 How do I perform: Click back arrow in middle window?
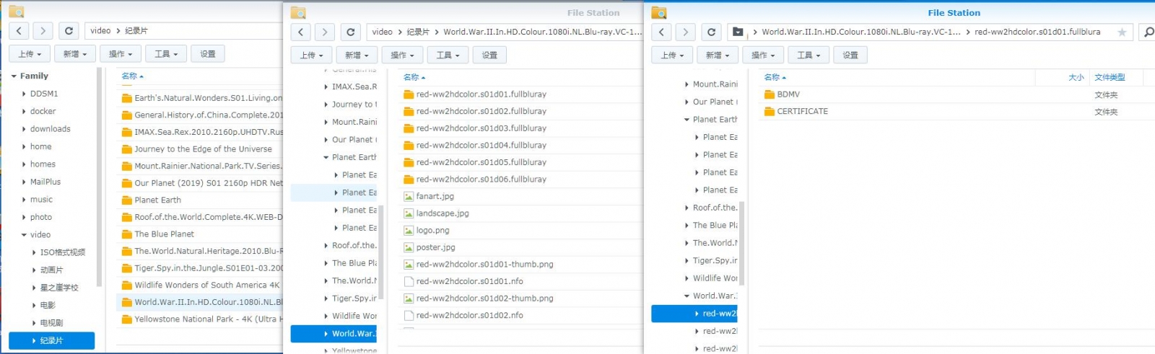tap(301, 32)
